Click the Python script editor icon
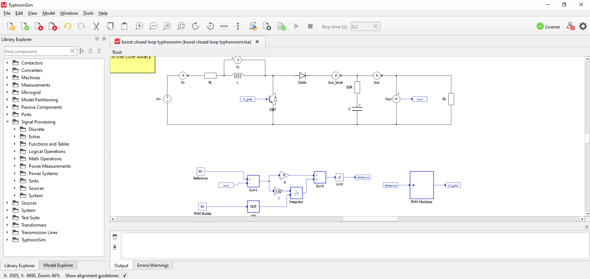 click(253, 26)
